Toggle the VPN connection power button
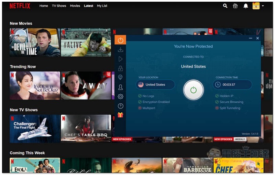The image size is (275, 175). pyautogui.click(x=194, y=90)
